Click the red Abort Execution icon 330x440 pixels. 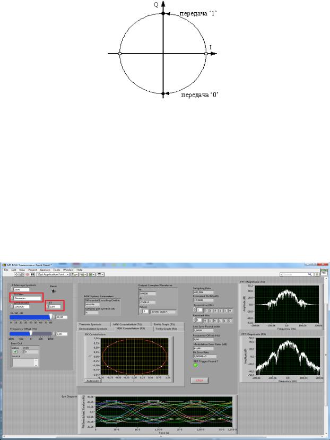pyautogui.click(x=27, y=274)
